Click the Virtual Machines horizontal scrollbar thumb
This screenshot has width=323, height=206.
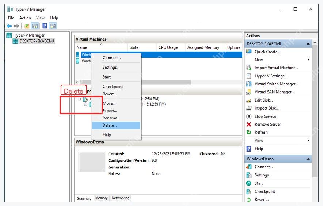pyautogui.click(x=136, y=82)
